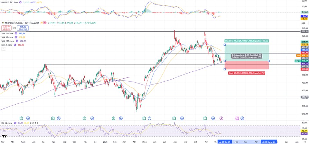Select the SMA 200 close indicator legend
Viewport: 309px width, 144px height.
8,41
